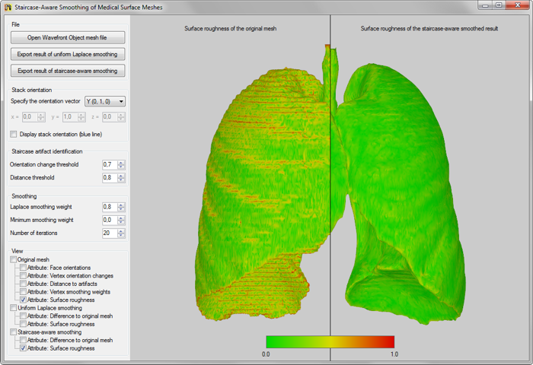Decrease Distance threshold with down arrow

tap(121, 179)
